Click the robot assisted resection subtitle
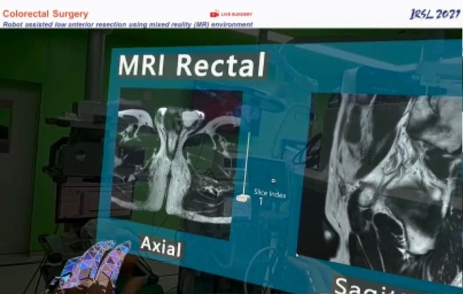Viewport: 463px width, 294px height. (x=128, y=24)
